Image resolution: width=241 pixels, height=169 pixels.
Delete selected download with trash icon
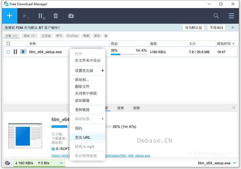(x=56, y=16)
